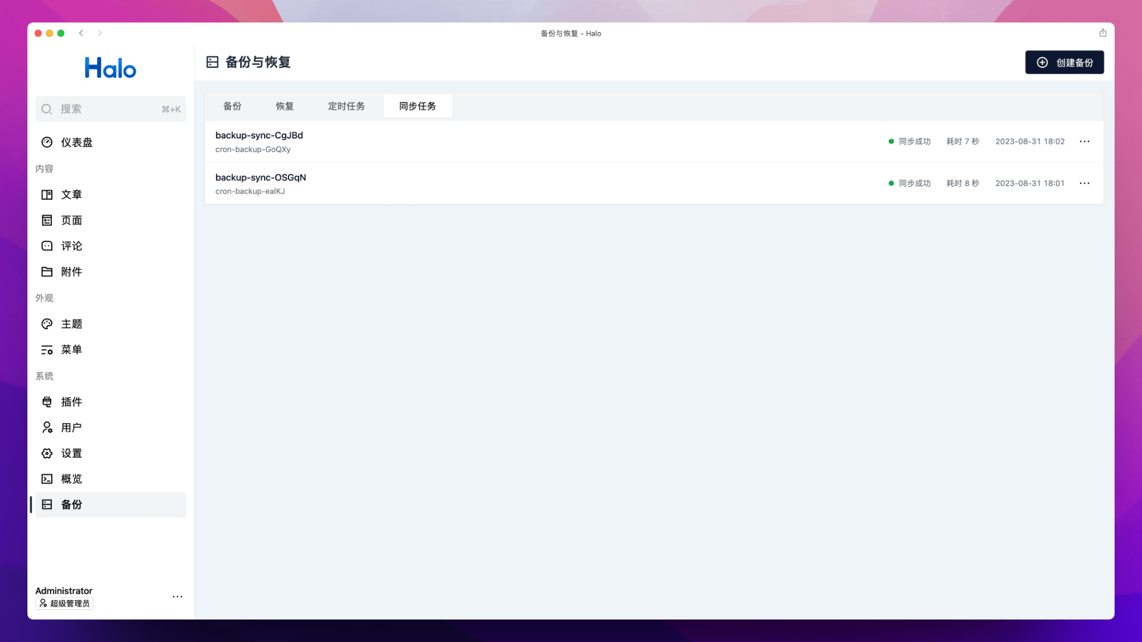
Task: Click the 评论 comment bubble icon
Action: (x=47, y=246)
